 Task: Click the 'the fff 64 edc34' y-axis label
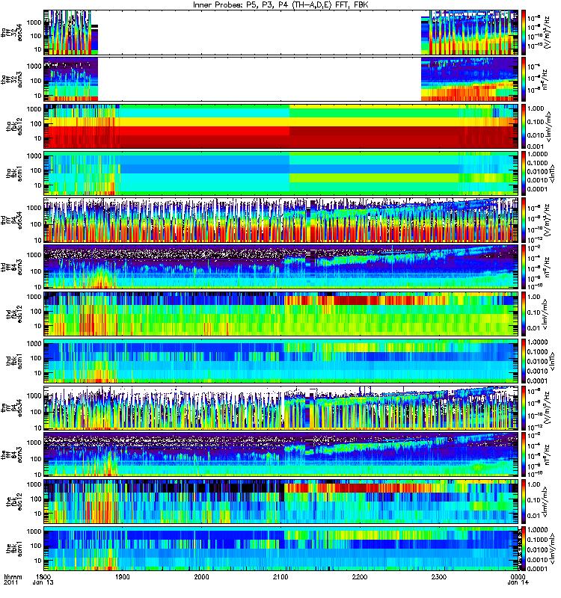coord(11,407)
